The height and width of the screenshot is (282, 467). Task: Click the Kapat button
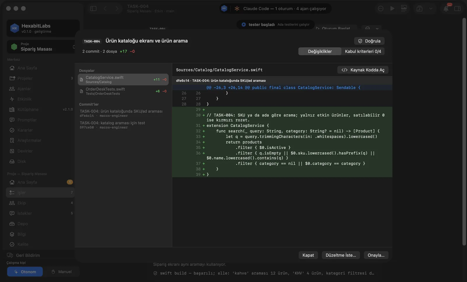[308, 255]
